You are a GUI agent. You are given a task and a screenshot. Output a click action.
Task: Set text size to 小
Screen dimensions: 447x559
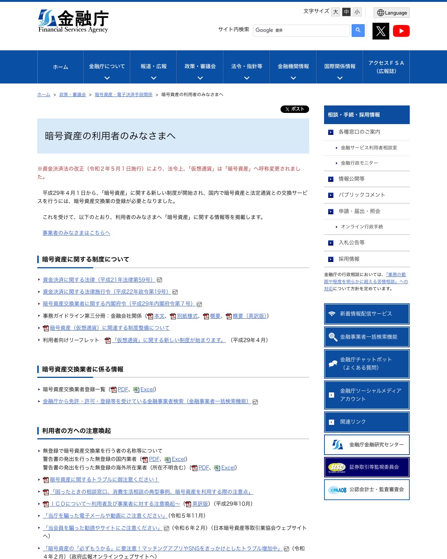(357, 12)
